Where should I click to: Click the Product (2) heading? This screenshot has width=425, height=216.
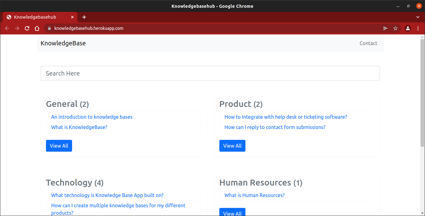(241, 104)
